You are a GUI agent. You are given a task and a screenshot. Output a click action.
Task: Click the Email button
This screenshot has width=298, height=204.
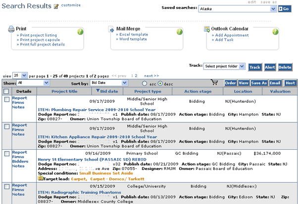point(275,83)
